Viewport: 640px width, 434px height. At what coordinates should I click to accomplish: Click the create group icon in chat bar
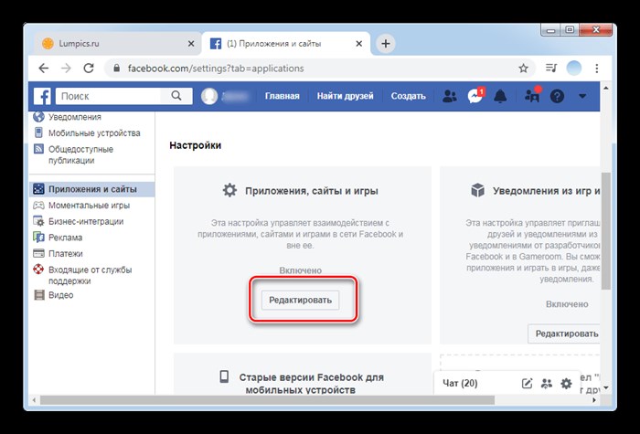tap(546, 384)
